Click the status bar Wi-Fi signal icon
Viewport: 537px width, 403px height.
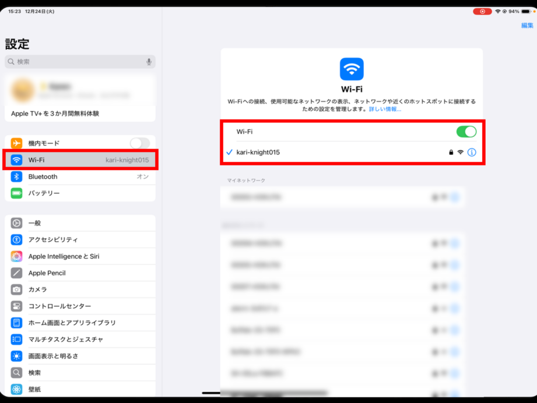[x=497, y=12]
